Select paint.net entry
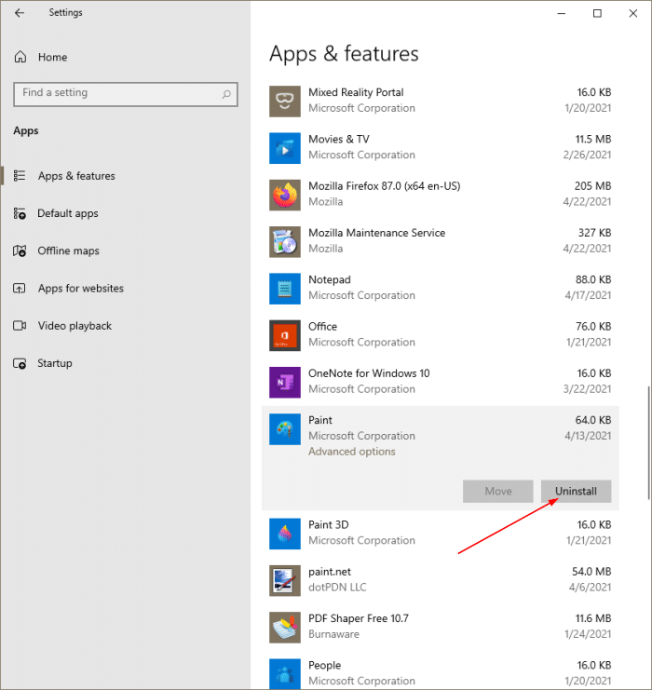This screenshot has height=690, width=652. pyautogui.click(x=441, y=580)
